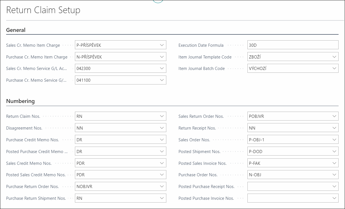The width and height of the screenshot is (345, 209).
Task: Click the Item Journal Batch Code label
Action: pyautogui.click(x=202, y=68)
